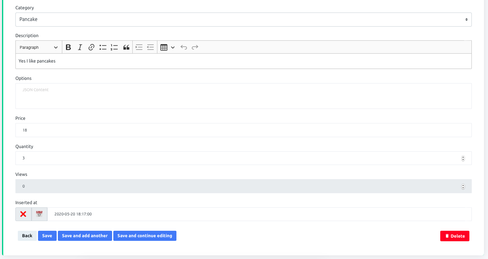Clear the Inserted at date value
This screenshot has height=259, width=488.
click(x=23, y=214)
